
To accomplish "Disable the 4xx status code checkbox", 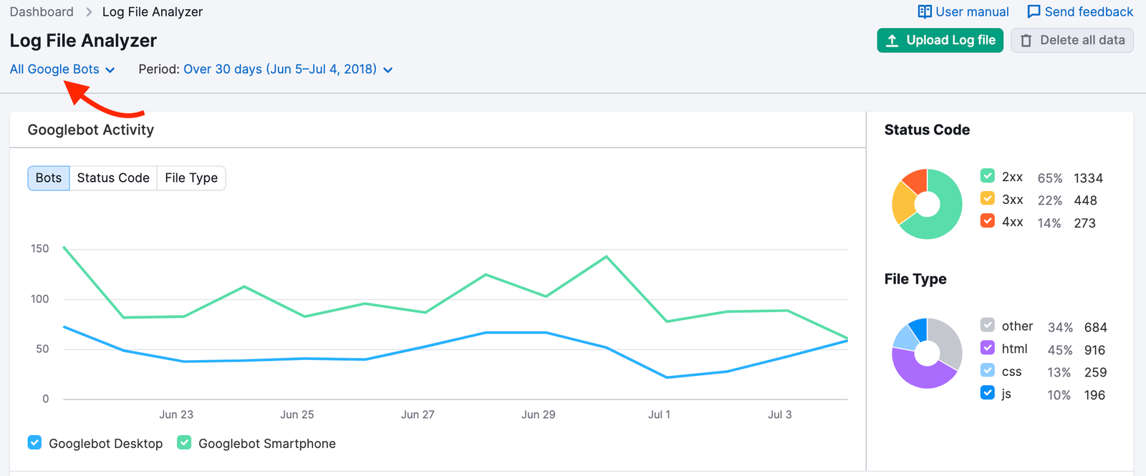I will pyautogui.click(x=988, y=221).
